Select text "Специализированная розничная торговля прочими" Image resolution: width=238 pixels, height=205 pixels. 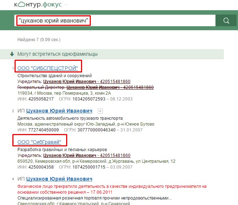[x=94, y=198]
